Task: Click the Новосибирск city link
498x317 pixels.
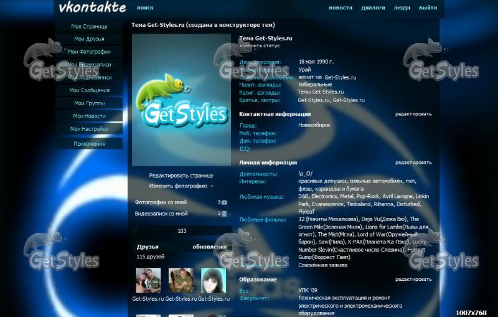Action: [x=314, y=125]
